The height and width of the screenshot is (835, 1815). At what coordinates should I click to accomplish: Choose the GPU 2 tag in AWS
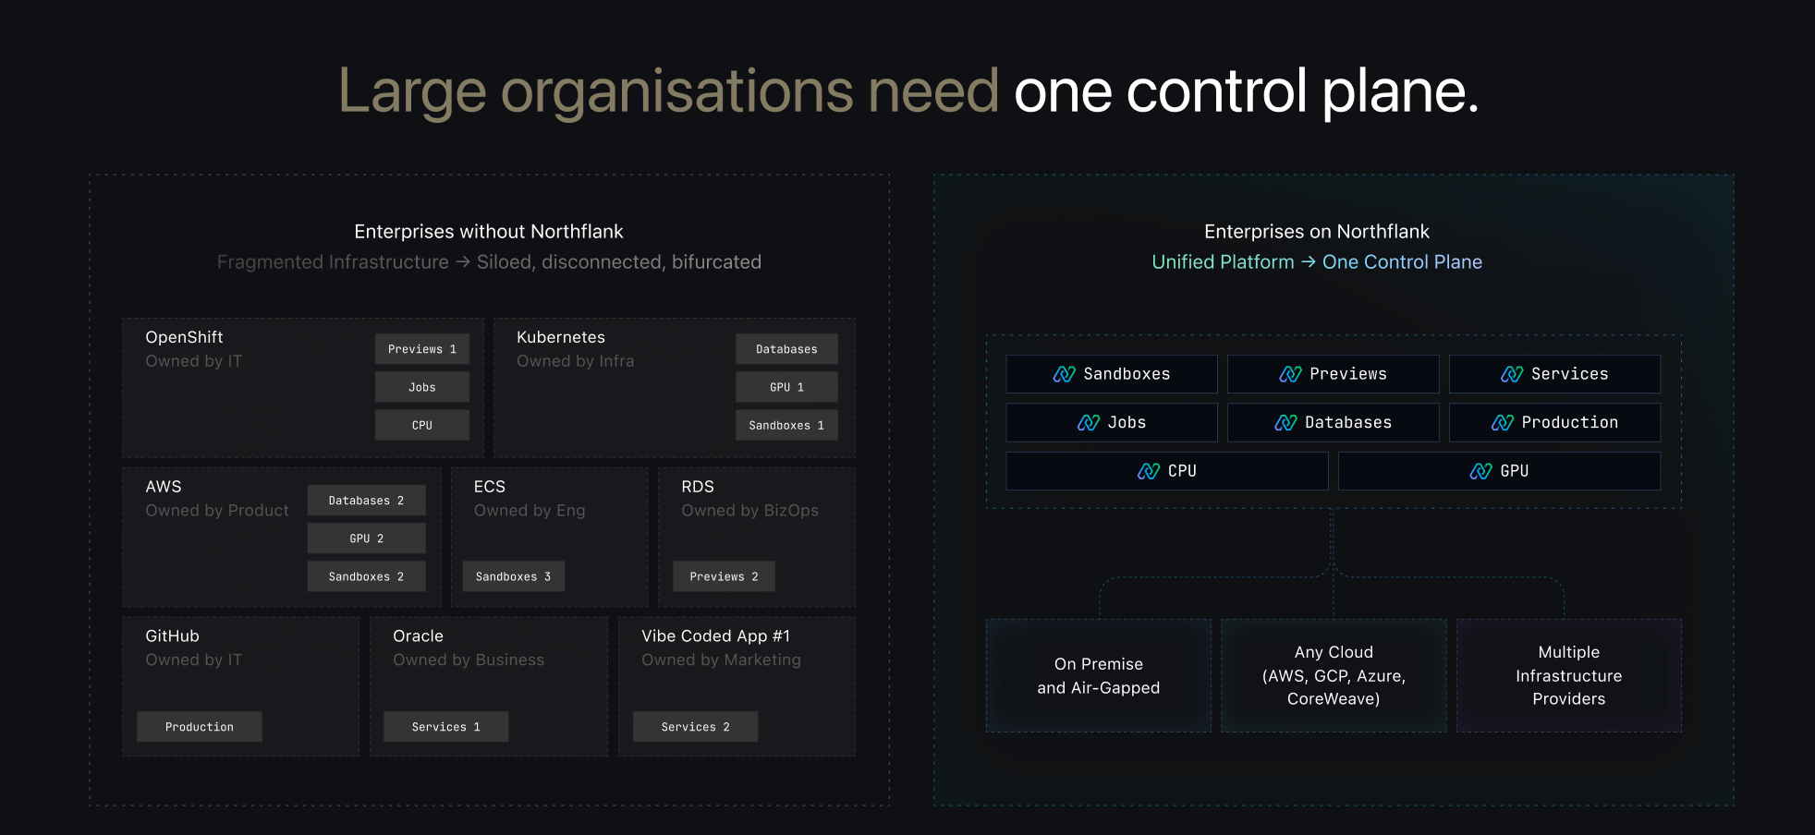[x=366, y=539]
